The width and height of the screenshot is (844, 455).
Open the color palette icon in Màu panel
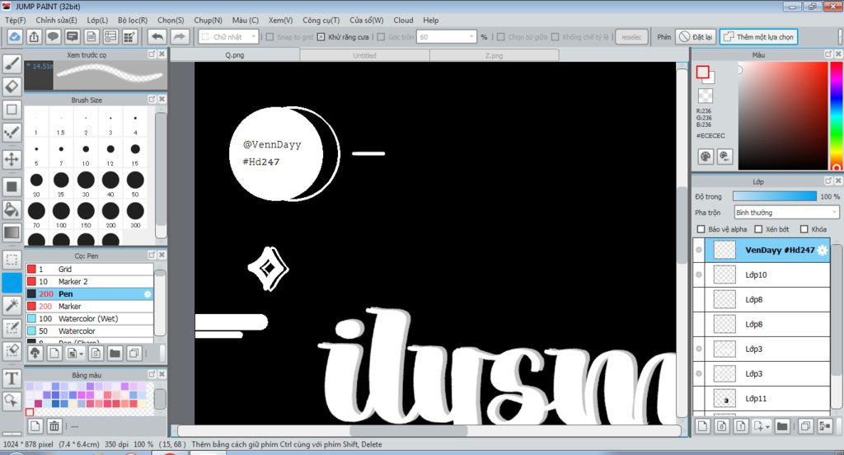tap(706, 157)
